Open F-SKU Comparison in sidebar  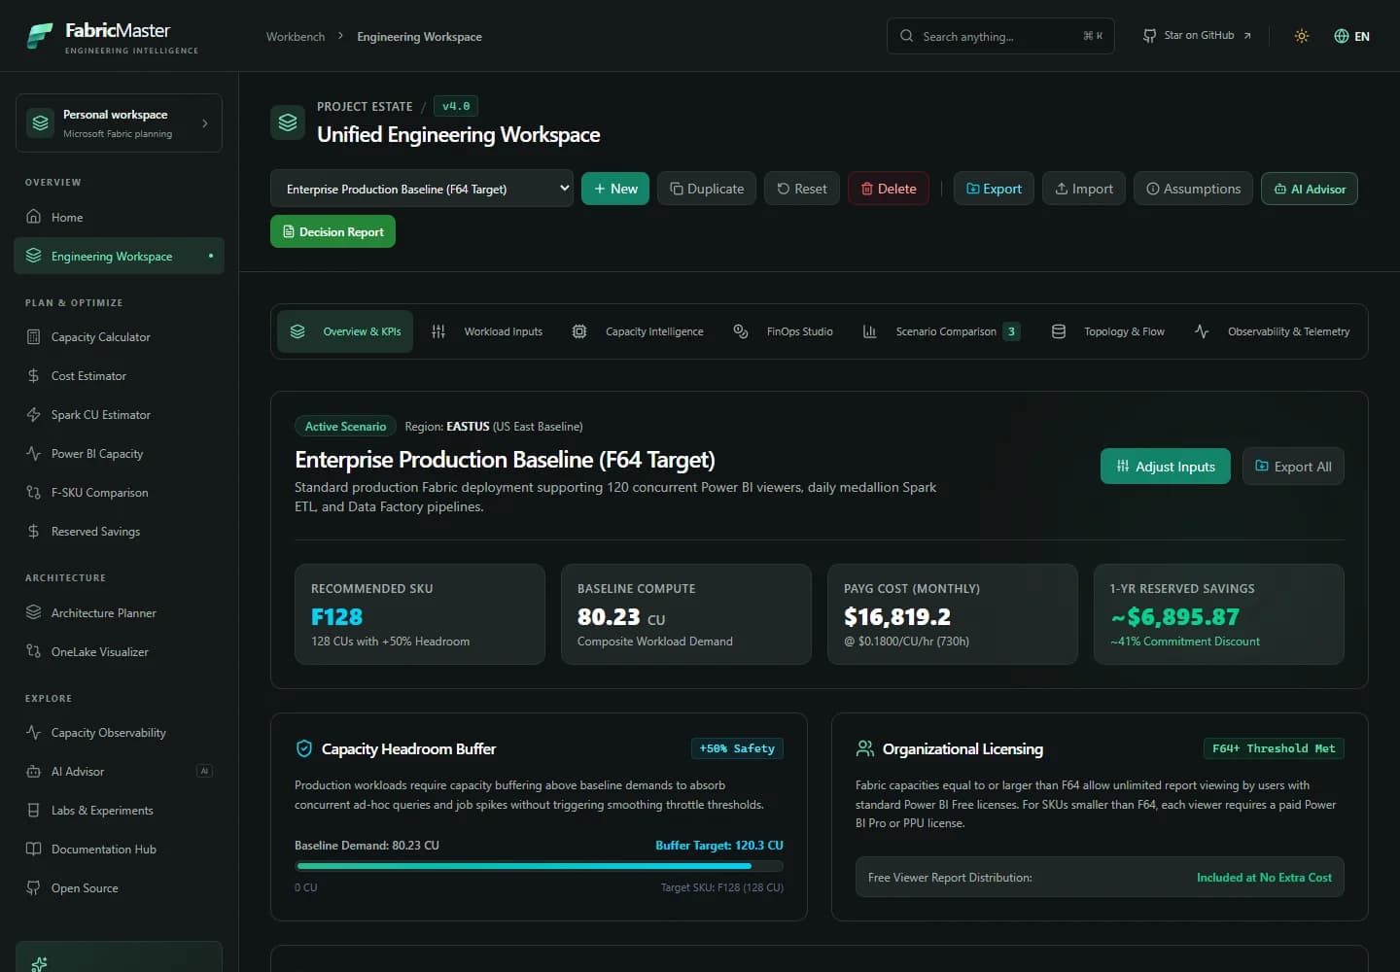(119, 493)
